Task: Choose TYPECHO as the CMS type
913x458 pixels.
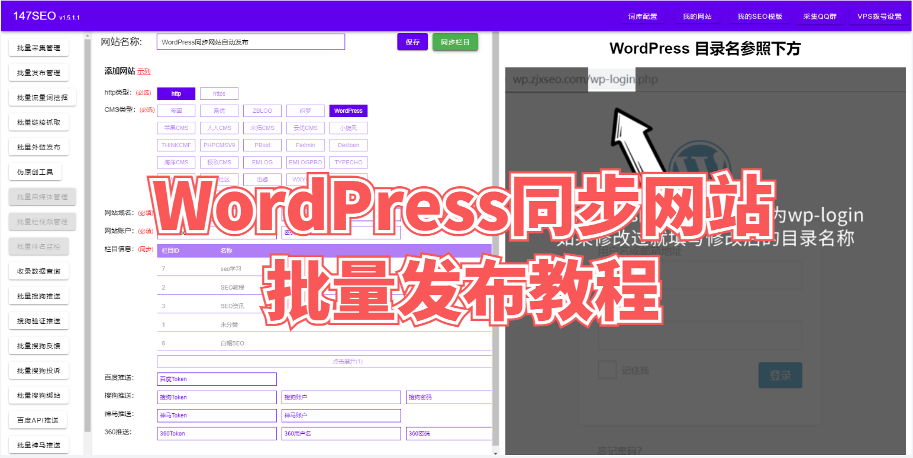Action: point(349,162)
